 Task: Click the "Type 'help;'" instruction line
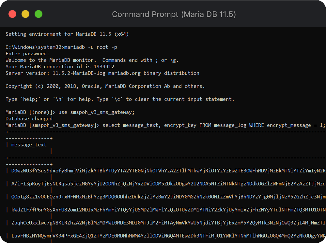120,99
